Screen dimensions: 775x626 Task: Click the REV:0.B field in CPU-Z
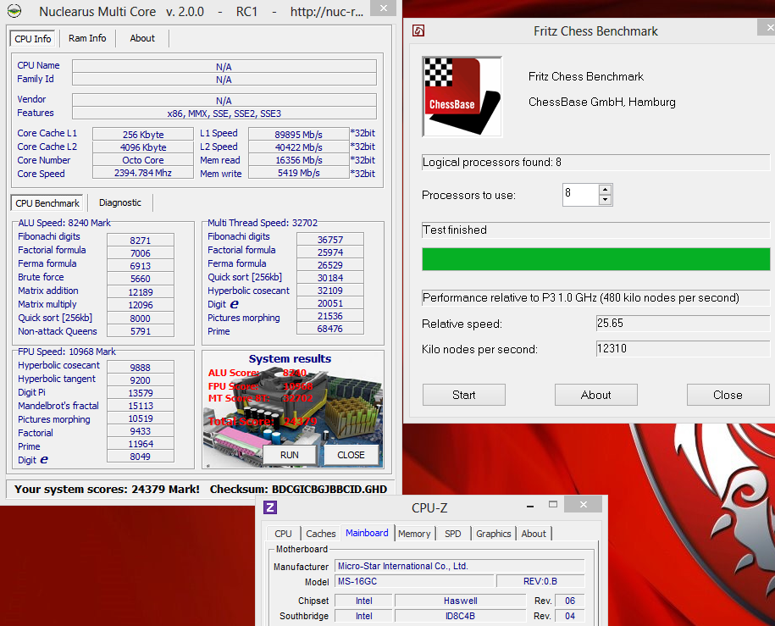tap(540, 581)
